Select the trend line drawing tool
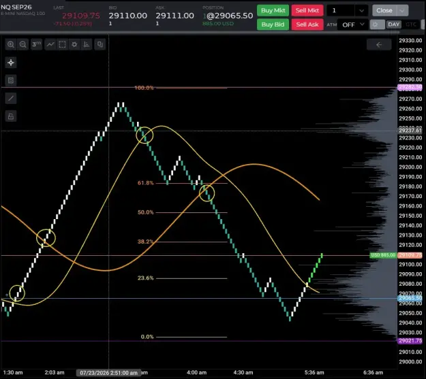Screen dimensions: 426x379 (11, 98)
